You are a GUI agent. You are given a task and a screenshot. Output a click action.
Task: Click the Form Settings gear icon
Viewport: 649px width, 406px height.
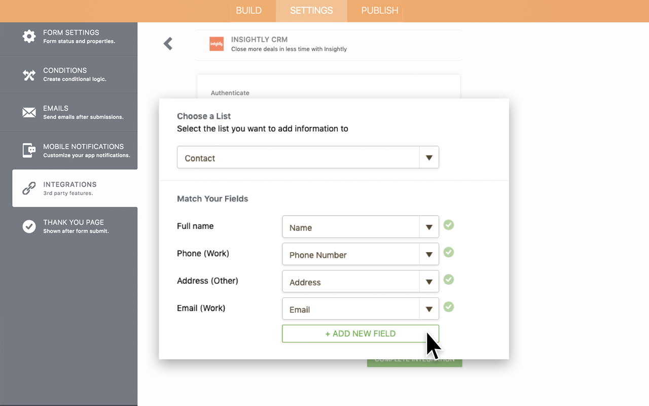[29, 36]
